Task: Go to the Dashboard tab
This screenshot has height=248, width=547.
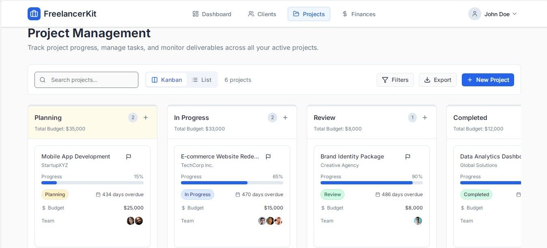Action: click(x=212, y=14)
